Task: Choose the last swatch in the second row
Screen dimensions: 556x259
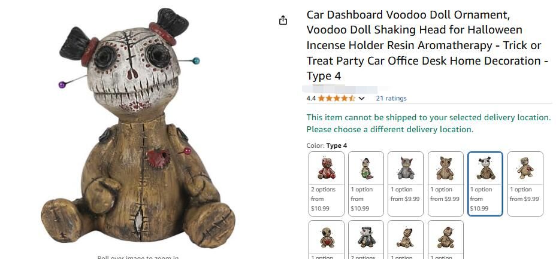Action: pos(445,239)
